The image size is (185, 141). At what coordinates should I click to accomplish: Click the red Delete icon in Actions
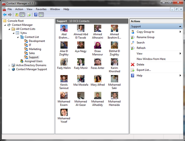pos(133,64)
